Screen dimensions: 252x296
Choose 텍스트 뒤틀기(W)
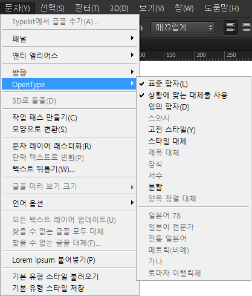69,169
